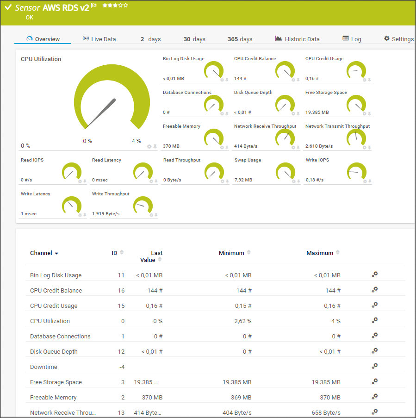
Task: Sort table by Channel column
Action: point(44,253)
